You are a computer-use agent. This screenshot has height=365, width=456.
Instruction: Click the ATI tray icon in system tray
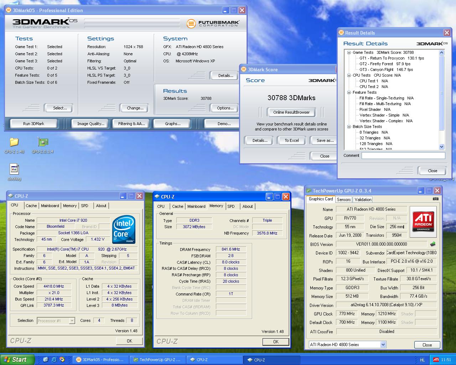point(436,360)
